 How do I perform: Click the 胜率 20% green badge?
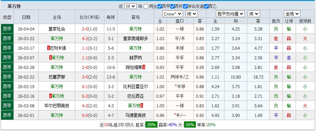(152, 125)
